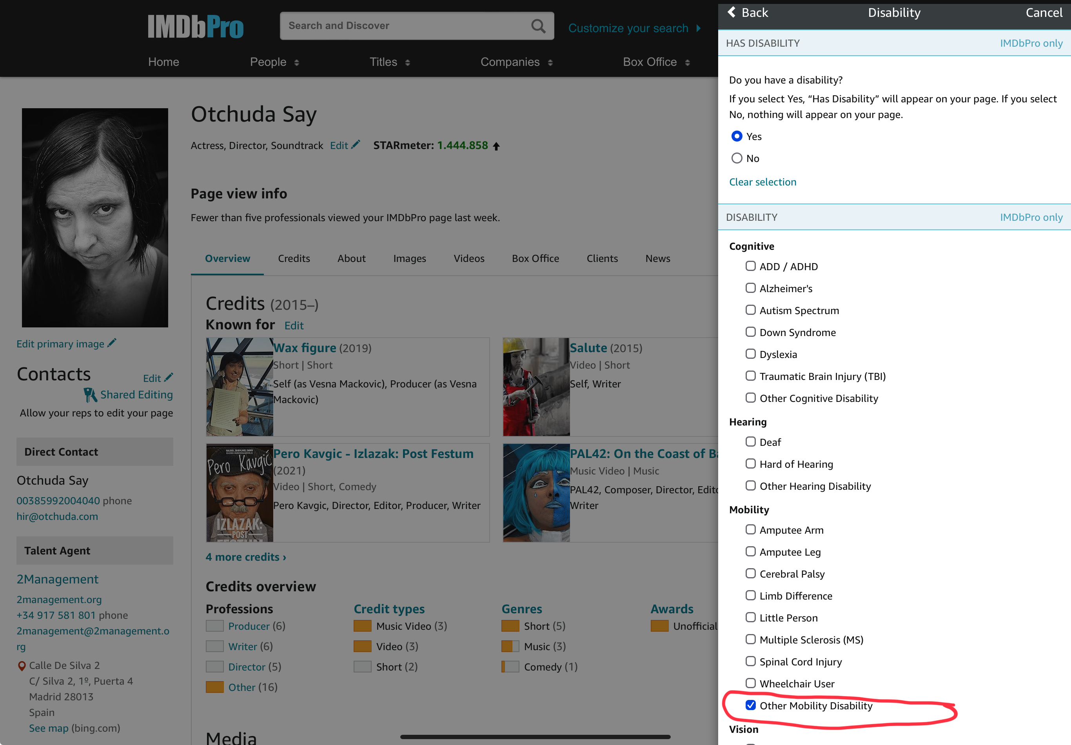Uncheck Other Mobility Disability
This screenshot has height=745, width=1071.
tap(751, 705)
